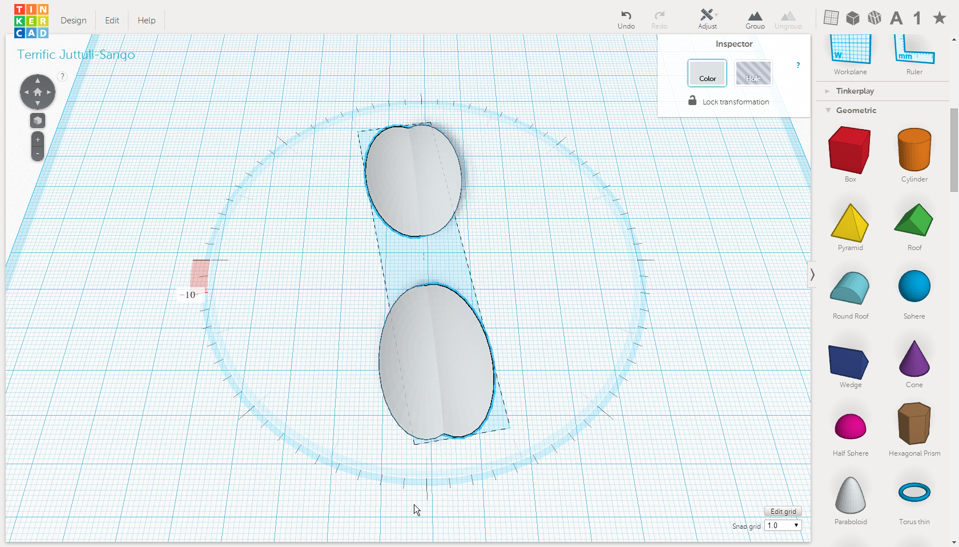Expand the Tinkerplay section

pyautogui.click(x=855, y=91)
